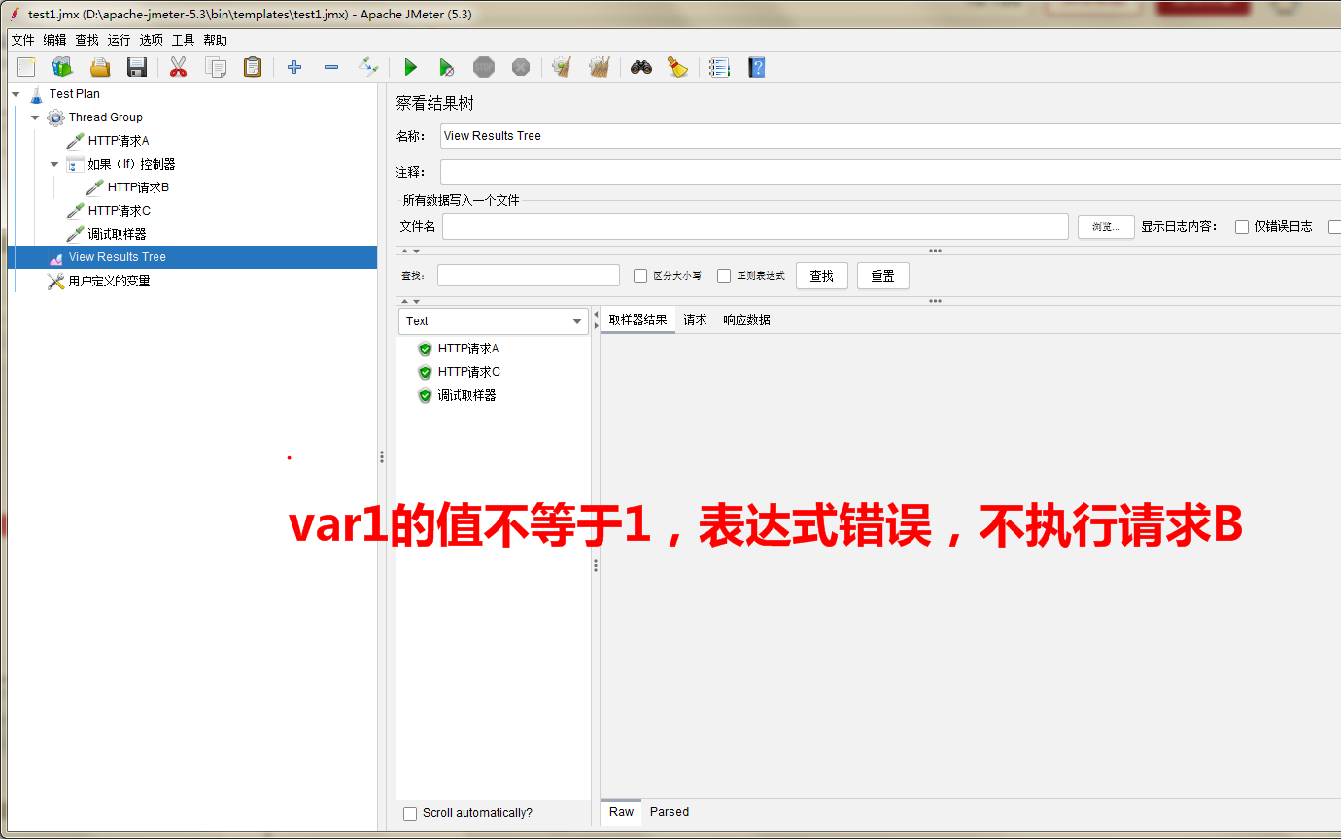Collapse the 如果（If）控制器 node

pyautogui.click(x=54, y=163)
